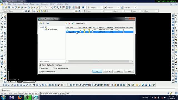The image size is (178, 100).
Task: Click color swatch of Layer1 row
Action: tap(92, 32)
